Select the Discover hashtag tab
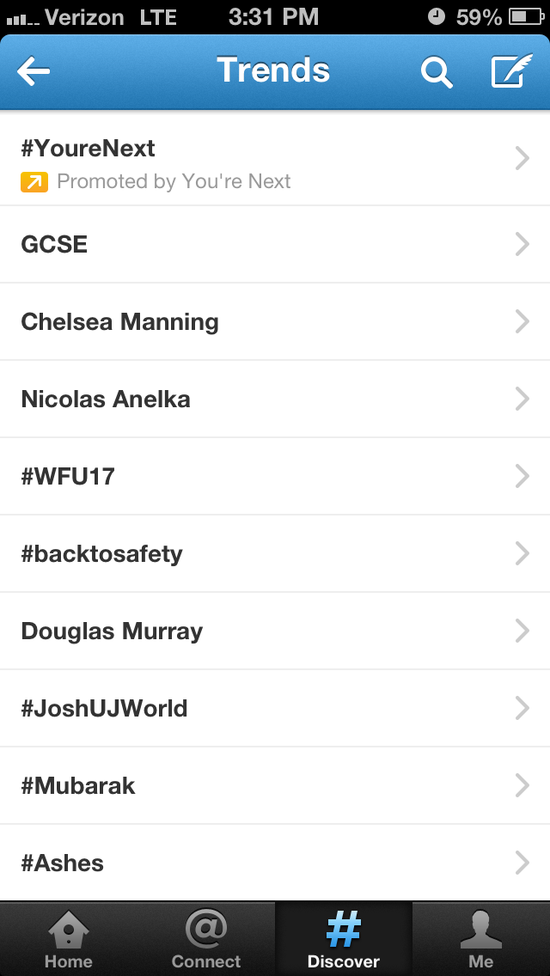550x976 pixels. [344, 938]
